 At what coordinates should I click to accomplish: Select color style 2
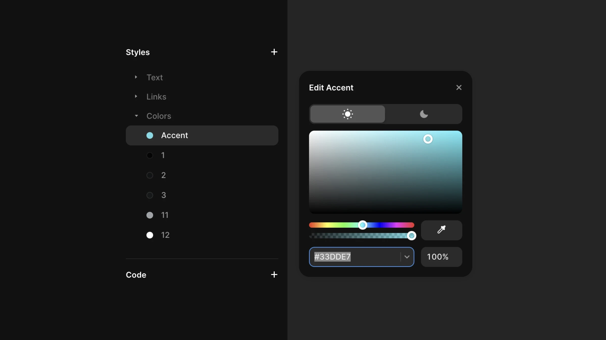tap(163, 175)
